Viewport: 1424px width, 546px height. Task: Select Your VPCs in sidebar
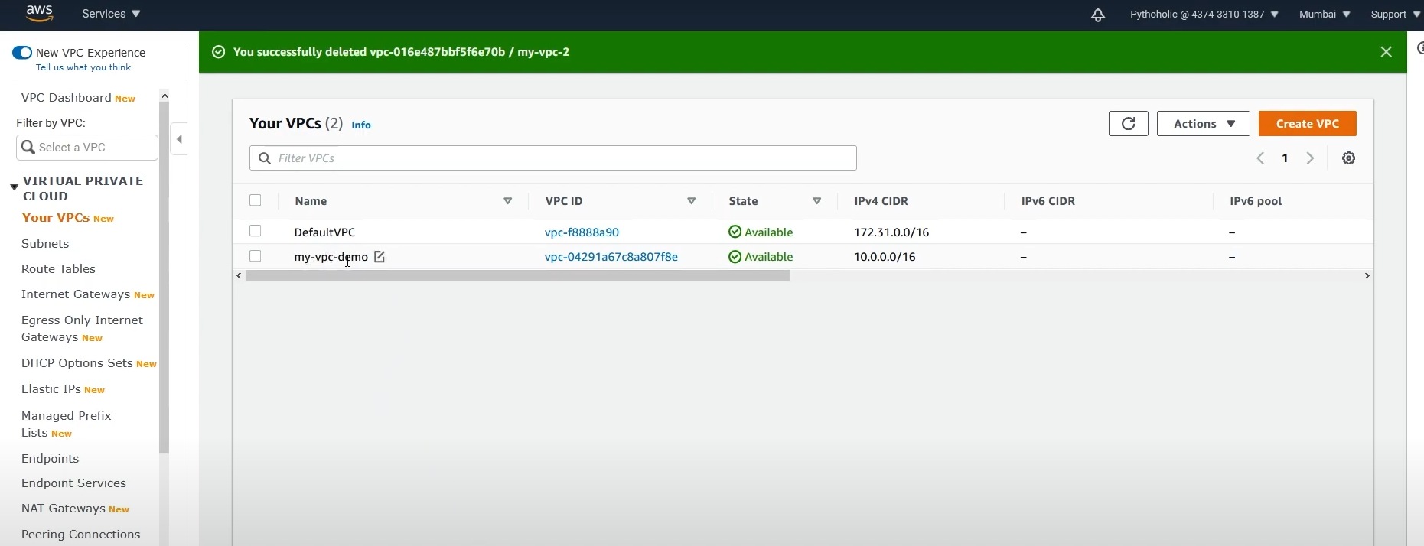coord(56,218)
